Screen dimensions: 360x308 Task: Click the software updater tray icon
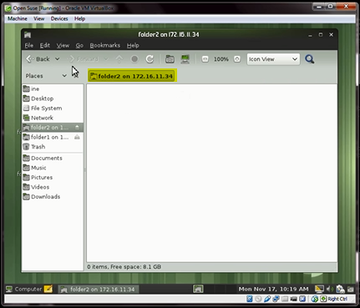click(340, 290)
